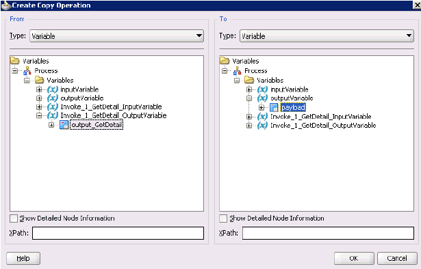Select inputVariable label in To tree
Image resolution: width=421 pixels, height=269 pixels.
(x=290, y=89)
